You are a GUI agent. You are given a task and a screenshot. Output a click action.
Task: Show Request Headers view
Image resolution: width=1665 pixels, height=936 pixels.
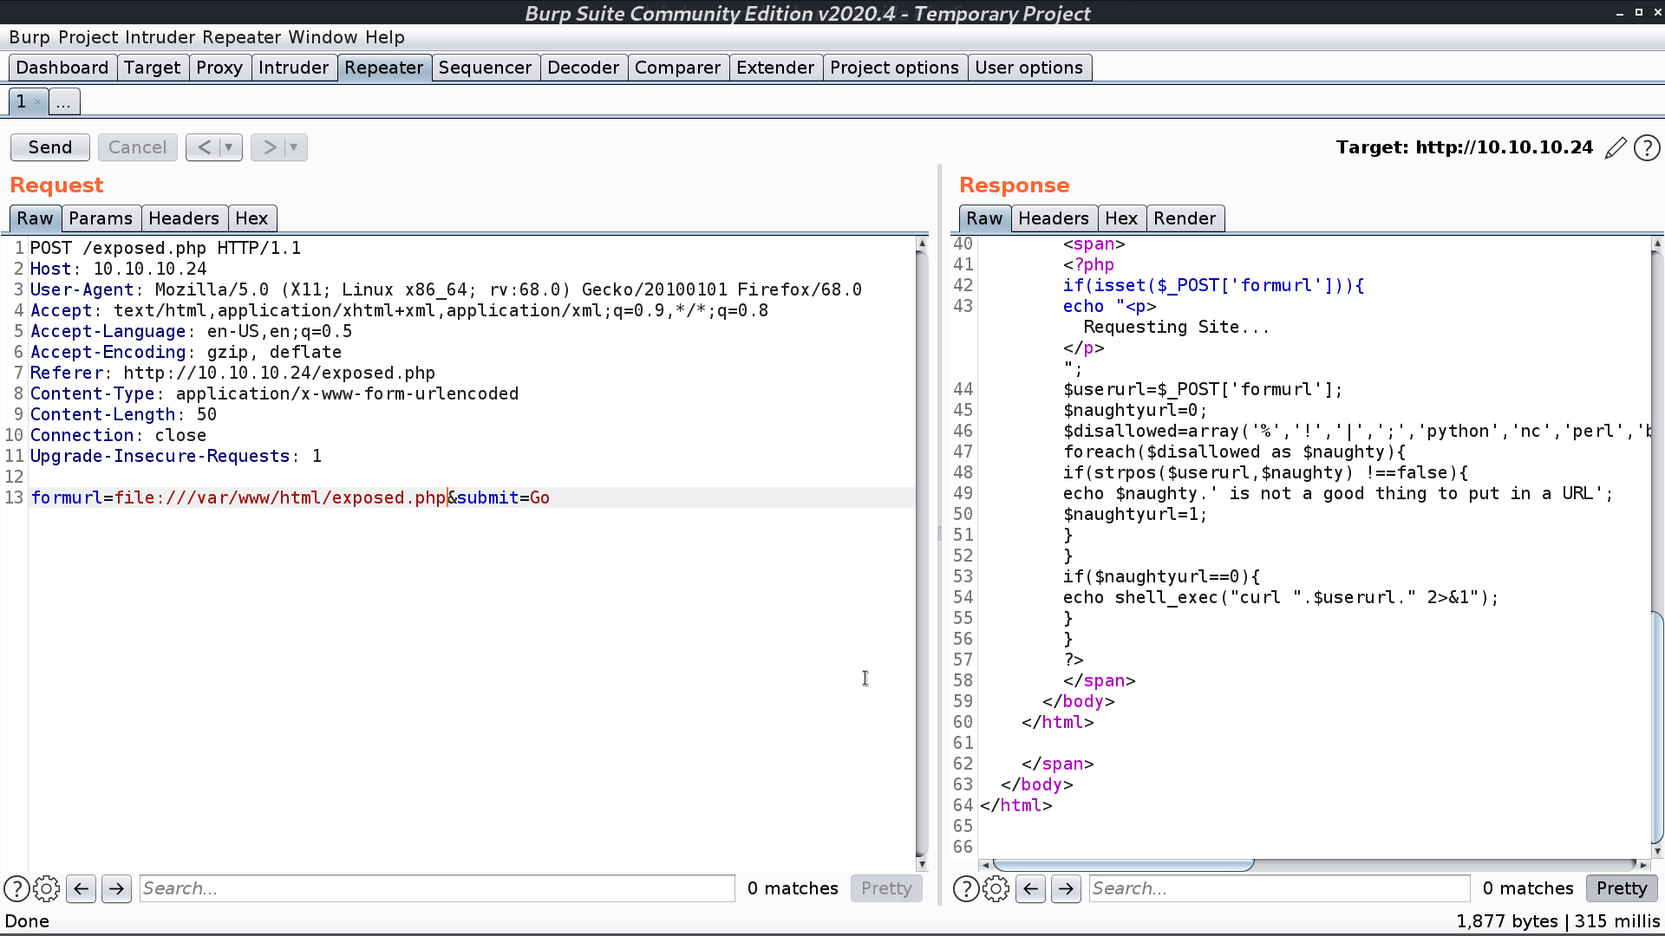point(184,218)
